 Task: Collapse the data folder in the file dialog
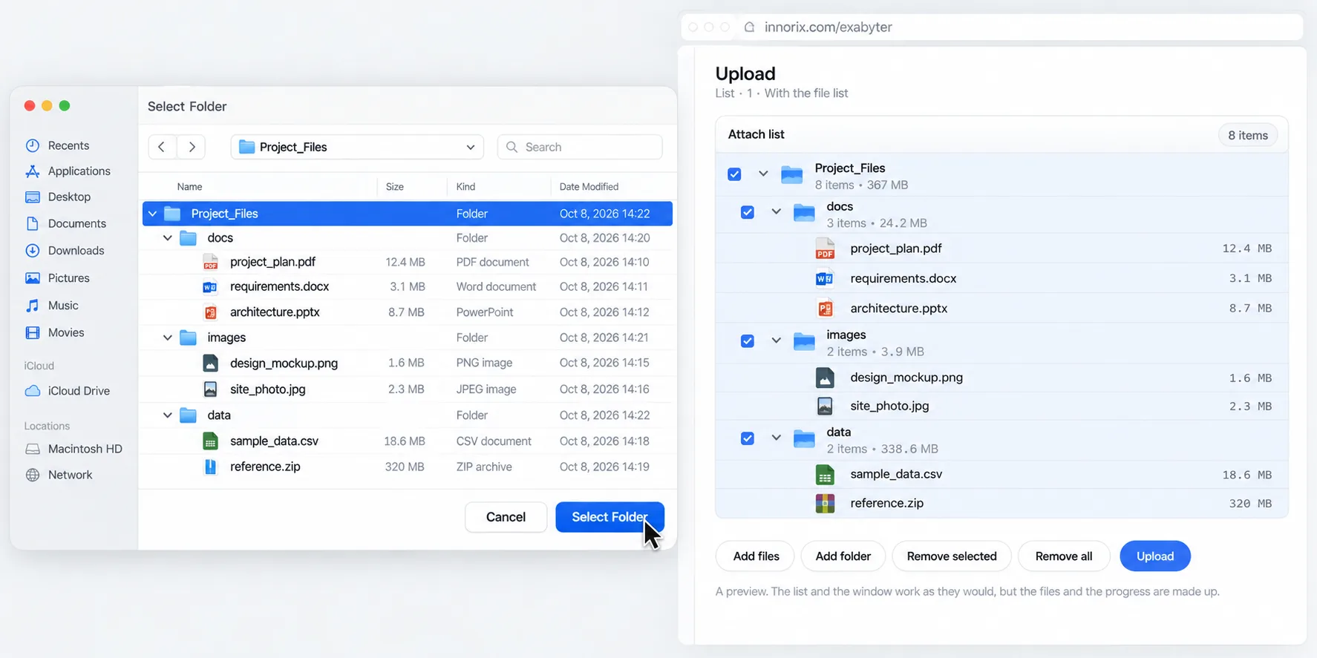(x=168, y=415)
